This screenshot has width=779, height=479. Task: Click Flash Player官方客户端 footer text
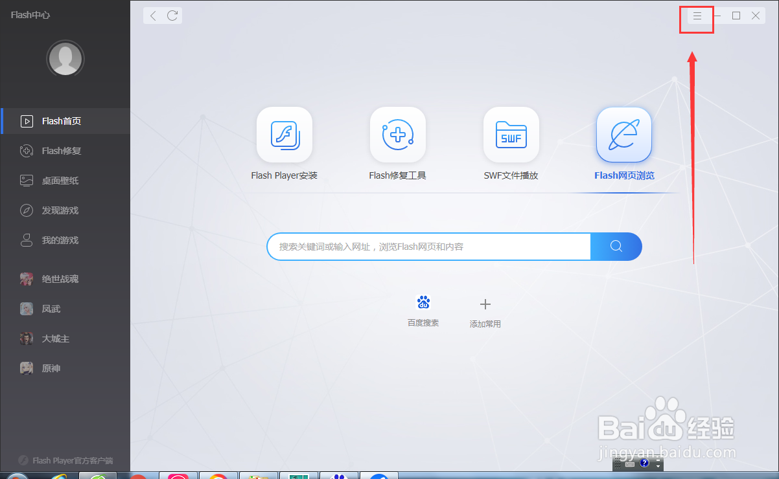point(73,461)
